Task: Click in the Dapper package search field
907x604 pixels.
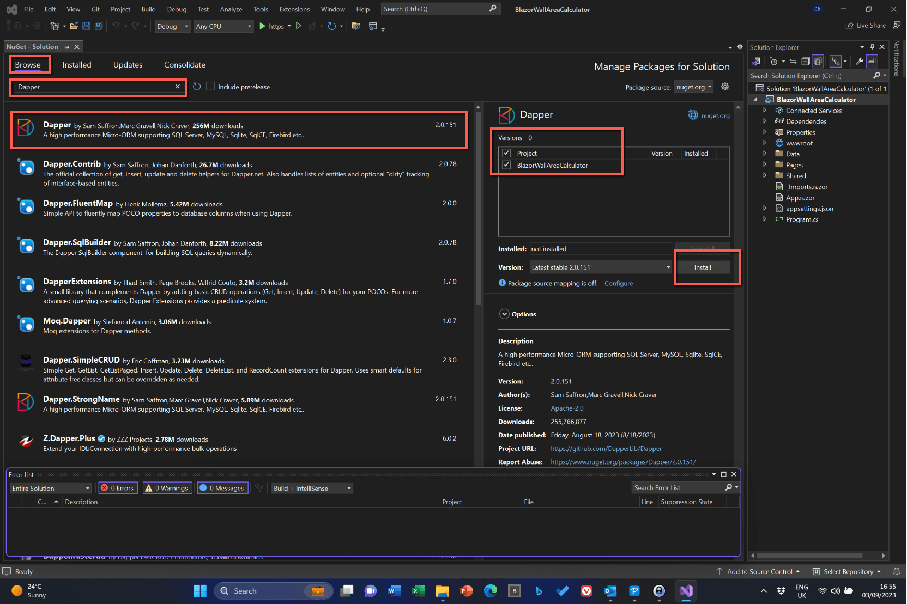Action: pyautogui.click(x=94, y=87)
